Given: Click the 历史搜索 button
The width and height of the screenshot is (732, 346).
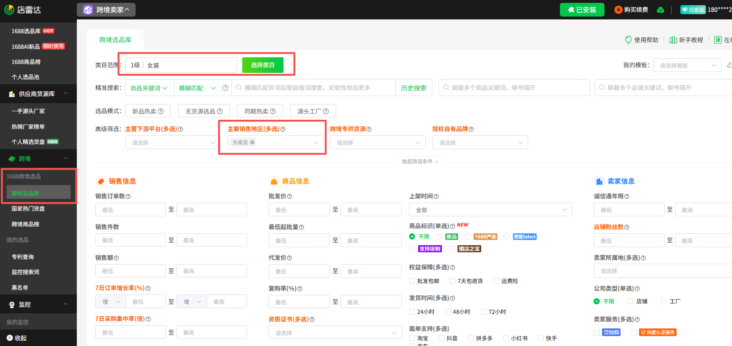Looking at the screenshot, I should pos(413,88).
